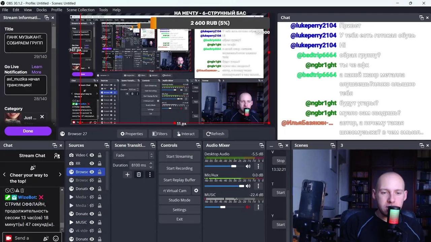The image size is (431, 242).
Task: Click the timeout clock icon above WizeBot message
Action: coord(12,190)
